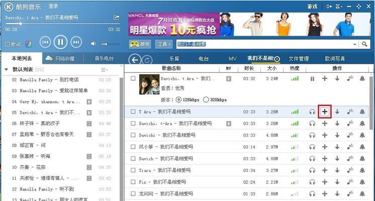Screen dimensions: 375x201
Task: Click the music note icon for Tiara row
Action: pyautogui.click(x=350, y=170)
